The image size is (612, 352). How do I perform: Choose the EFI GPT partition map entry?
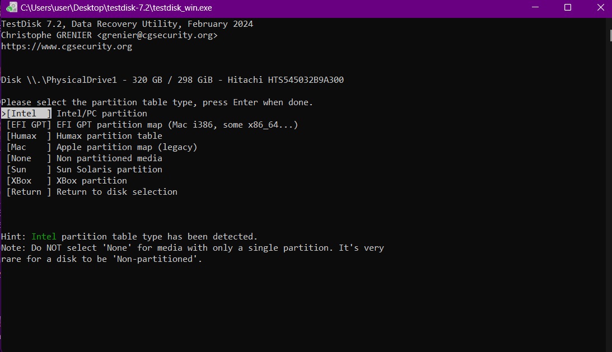(152, 125)
